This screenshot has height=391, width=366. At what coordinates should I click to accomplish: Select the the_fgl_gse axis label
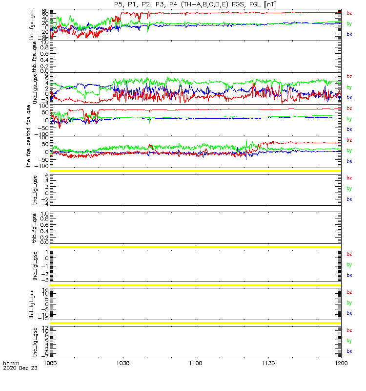click(x=35, y=342)
